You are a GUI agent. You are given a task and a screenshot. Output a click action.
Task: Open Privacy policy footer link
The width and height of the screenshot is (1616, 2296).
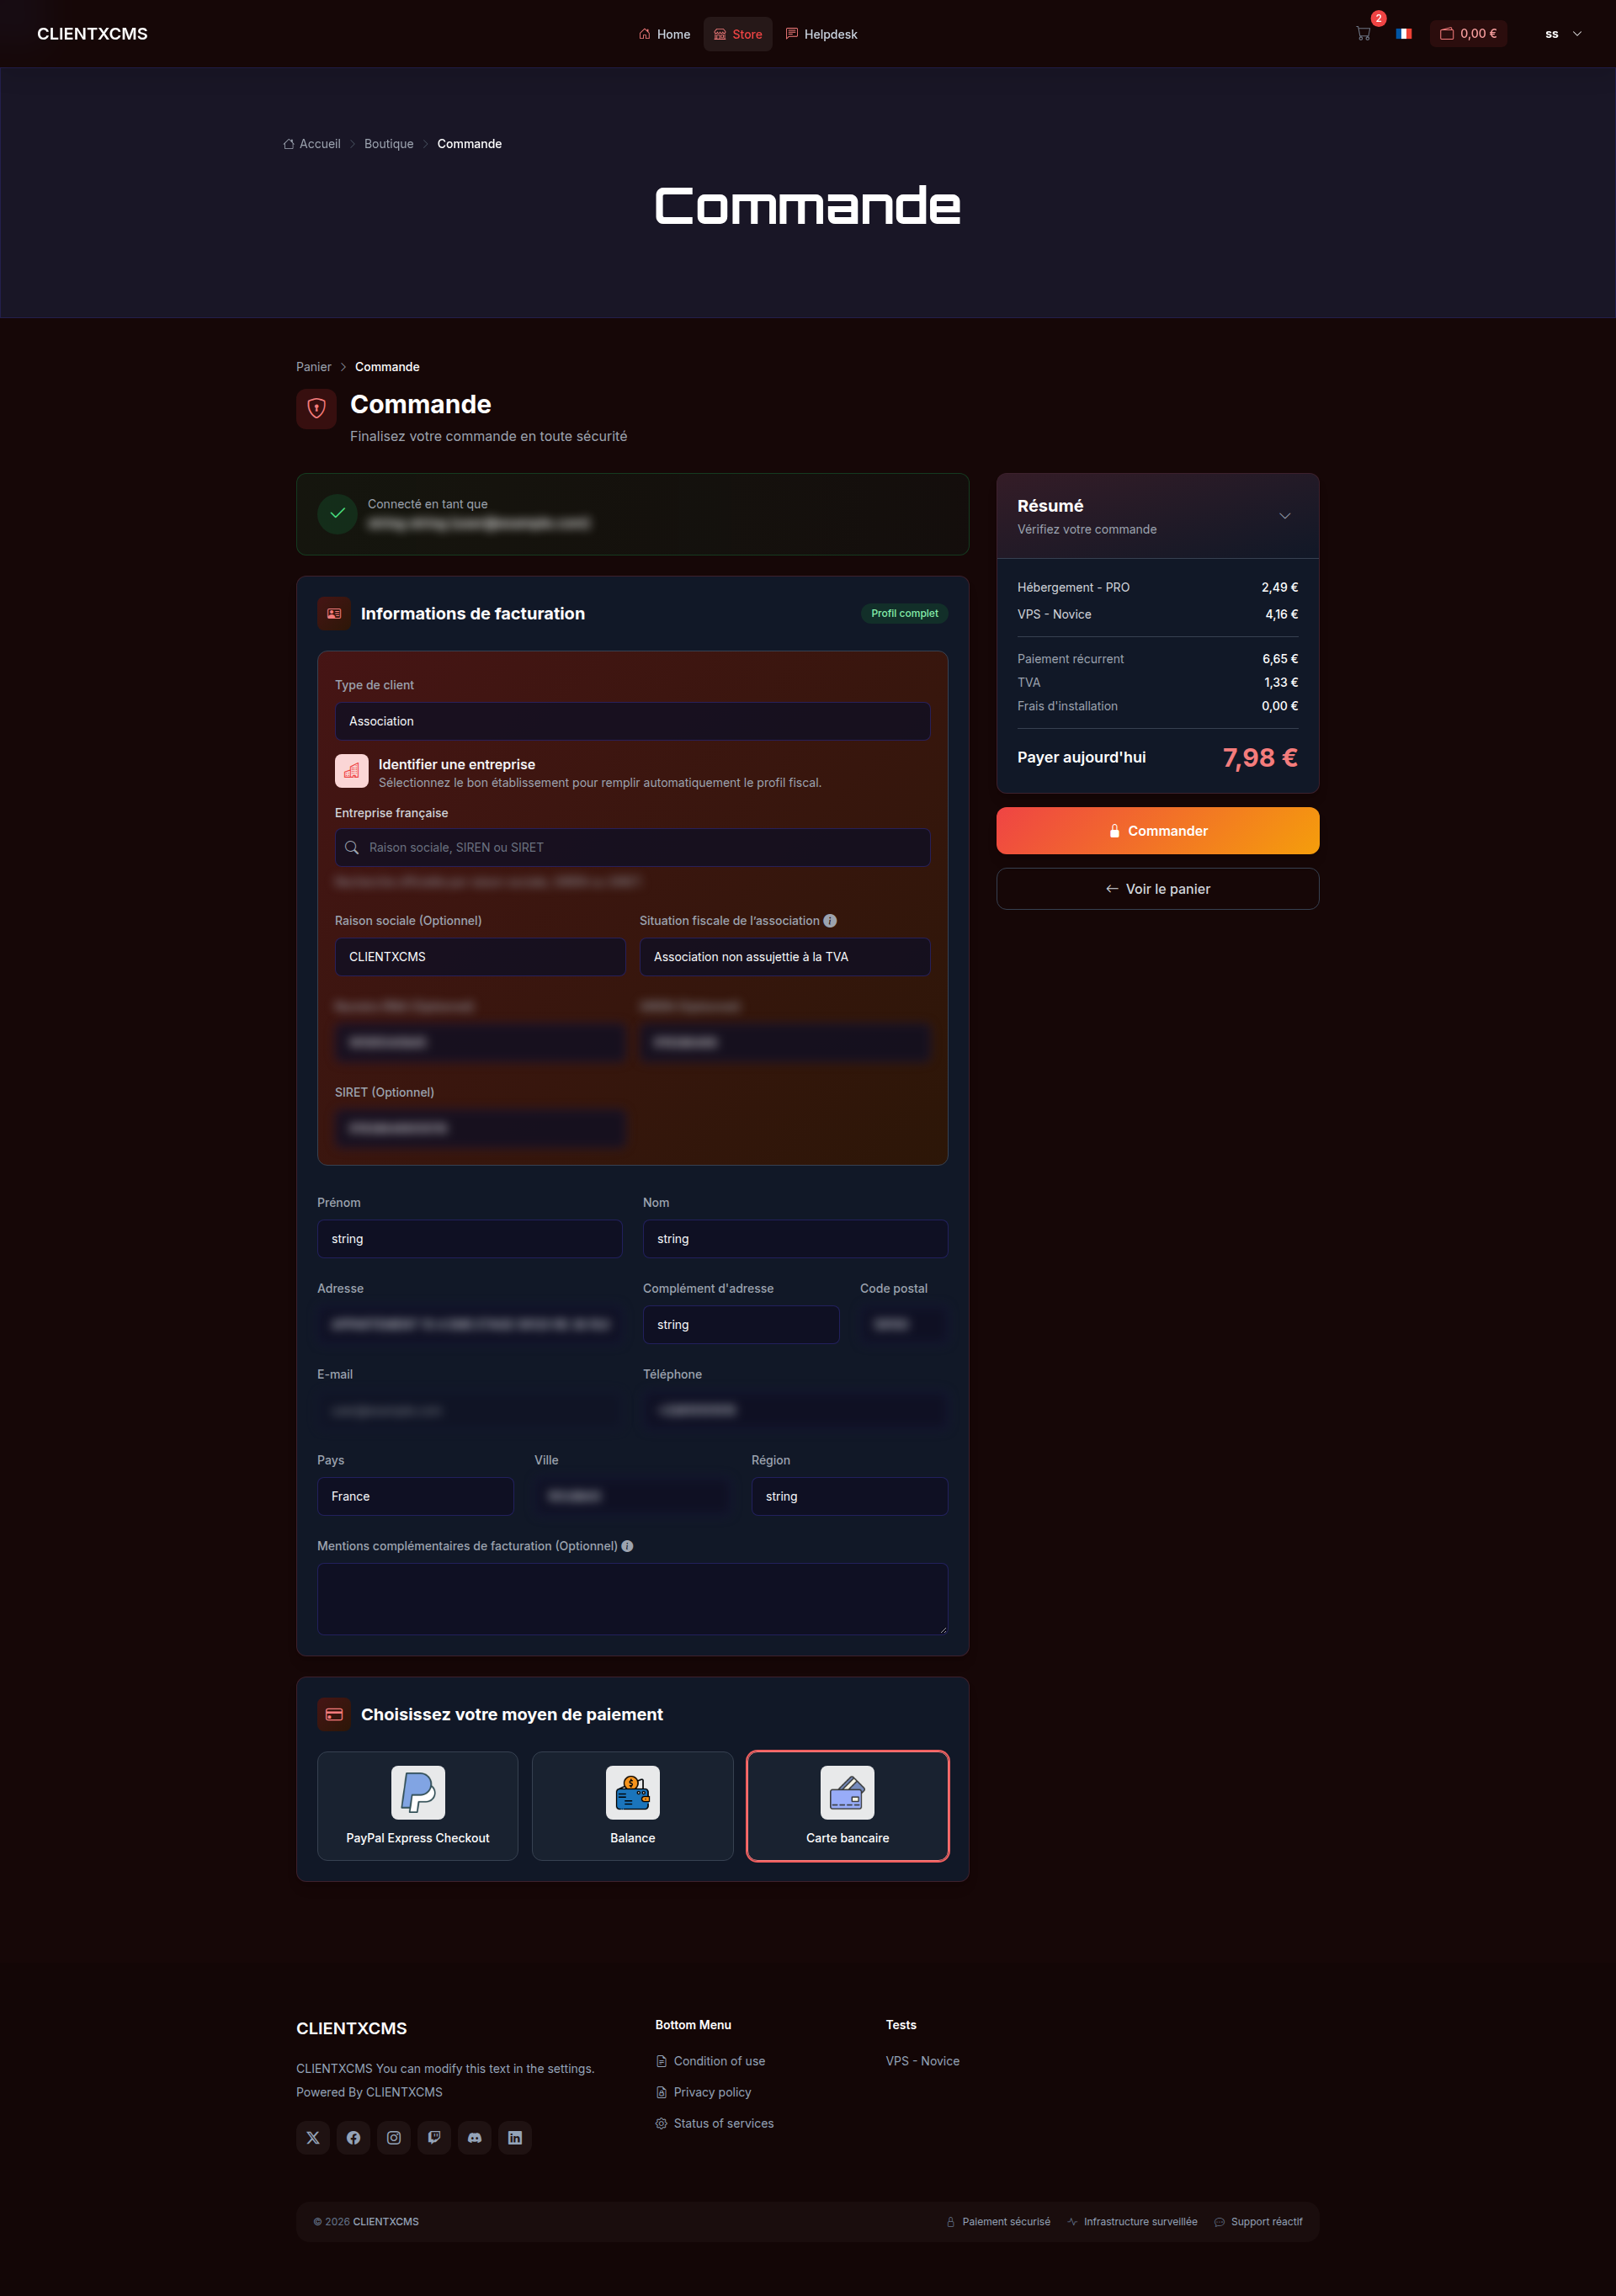point(703,2092)
